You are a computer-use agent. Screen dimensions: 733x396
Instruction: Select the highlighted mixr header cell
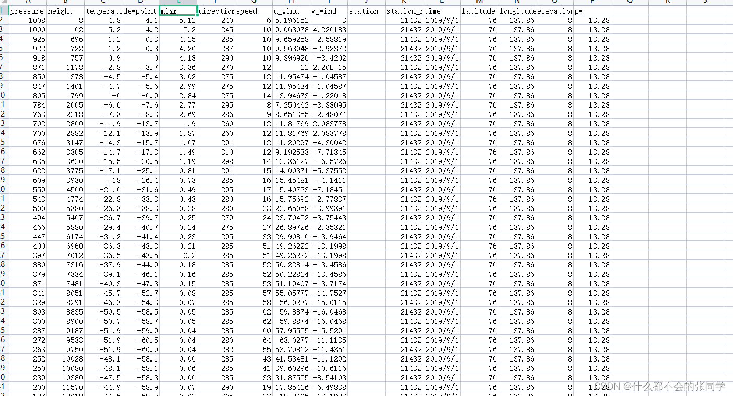click(x=178, y=11)
